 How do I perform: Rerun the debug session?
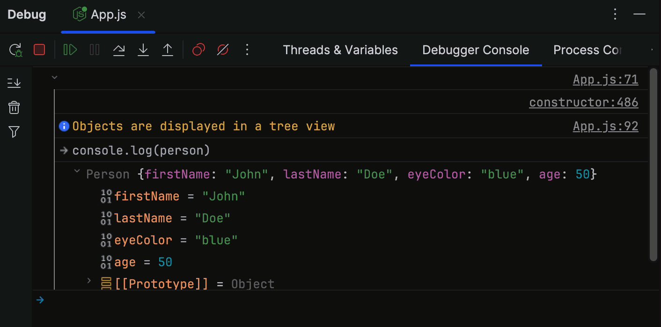14,50
